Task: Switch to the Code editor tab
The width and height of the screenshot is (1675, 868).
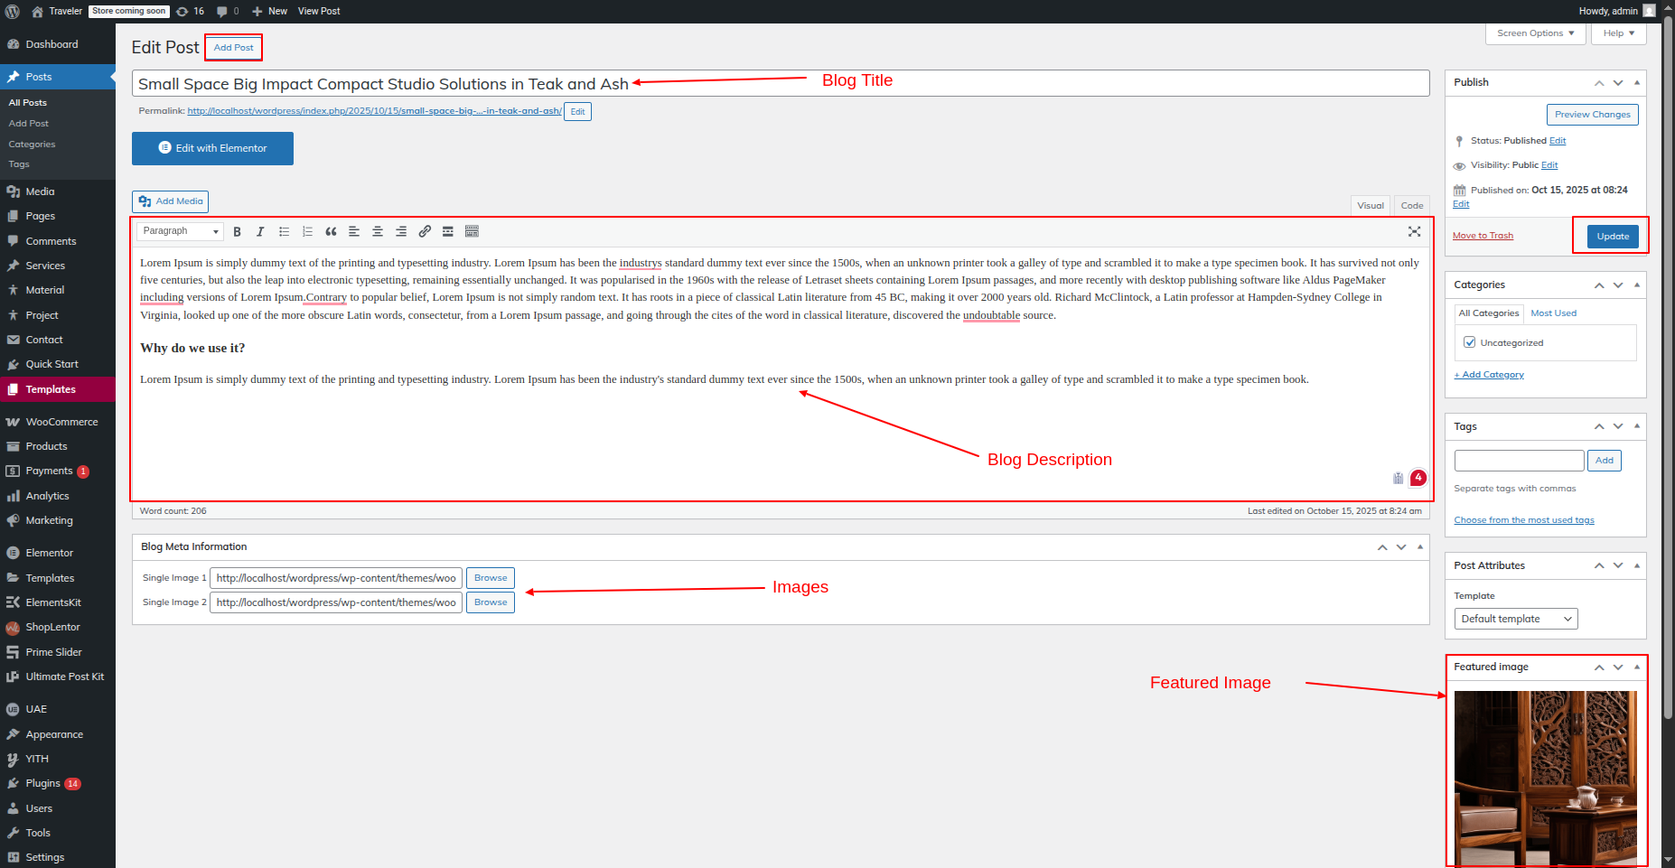Action: point(1411,206)
